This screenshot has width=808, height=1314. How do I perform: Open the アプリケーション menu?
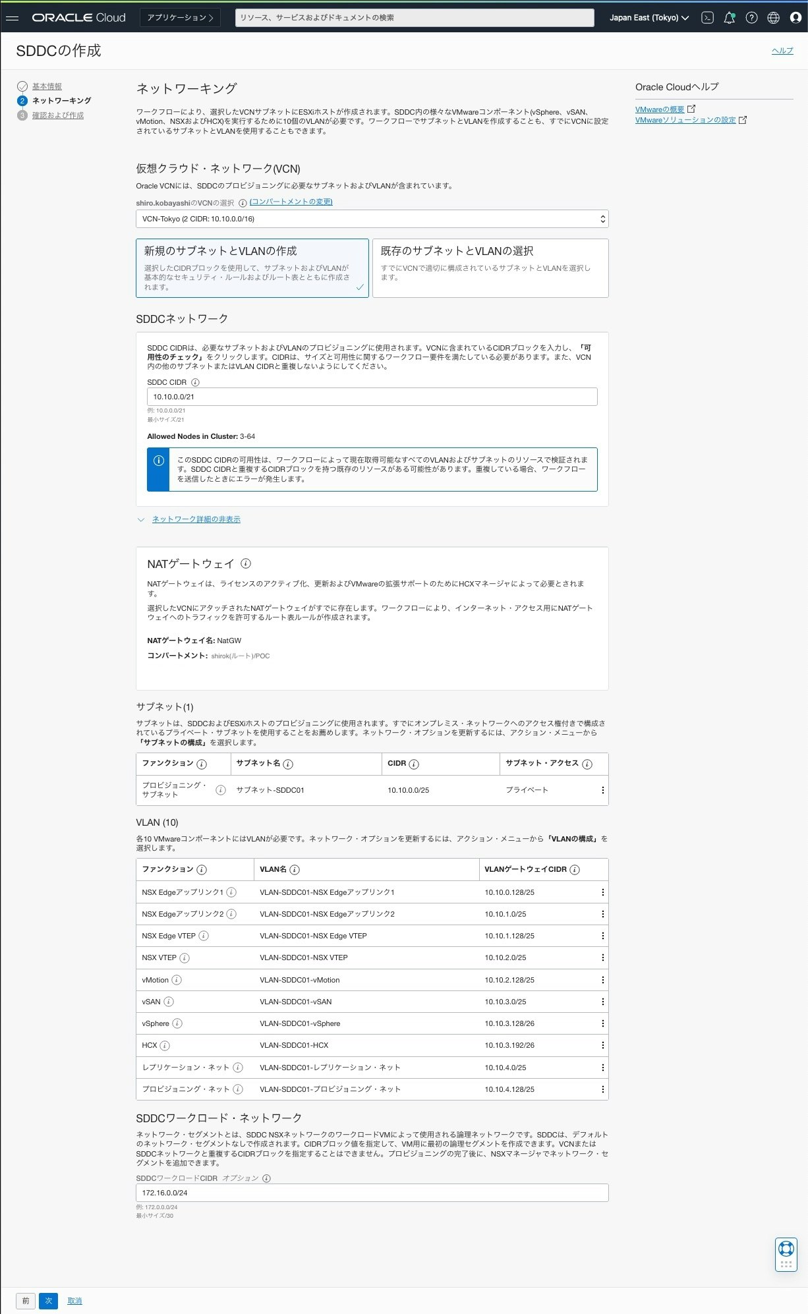(180, 18)
